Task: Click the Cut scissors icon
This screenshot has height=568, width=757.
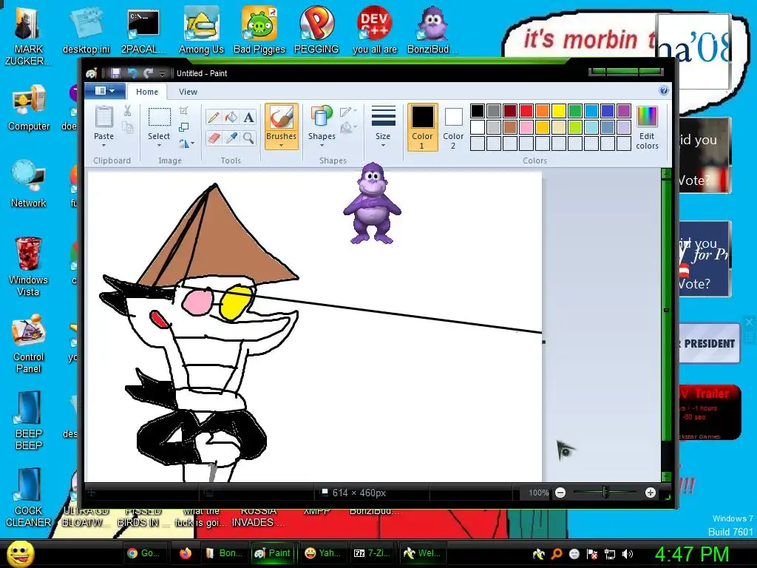Action: coord(127,111)
